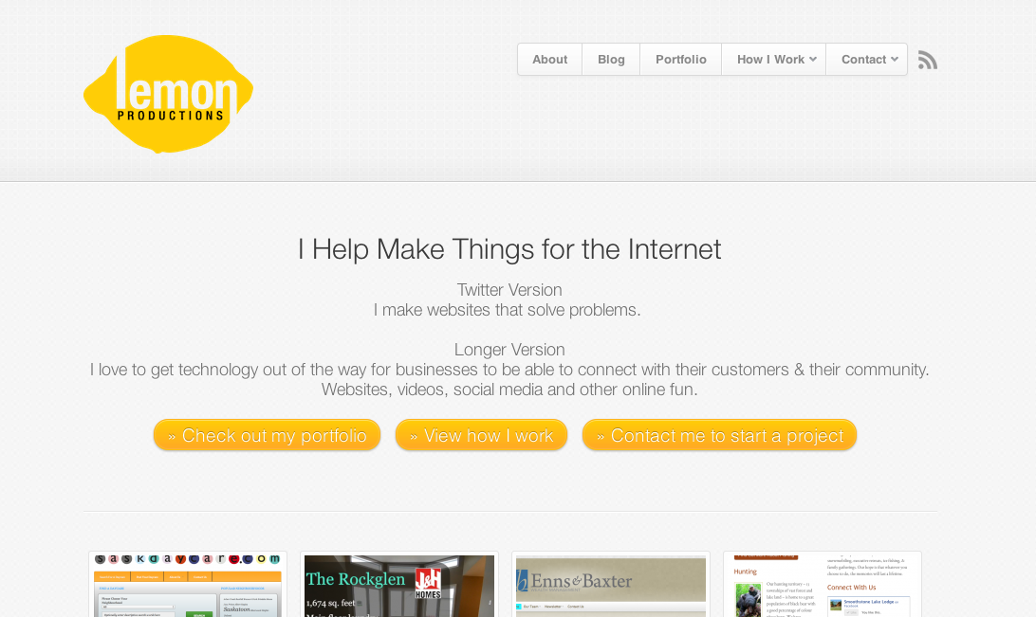This screenshot has width=1036, height=617.
Task: Open the saskdaycare.com portfolio thumbnail
Action: pos(188,586)
